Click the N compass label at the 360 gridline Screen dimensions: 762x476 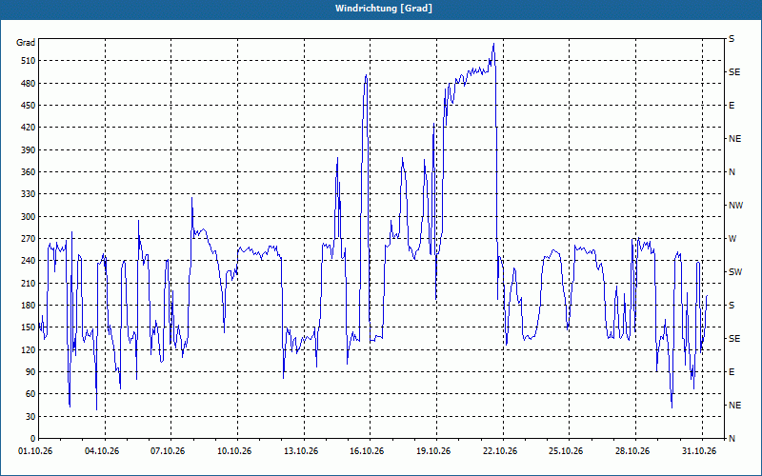[732, 172]
